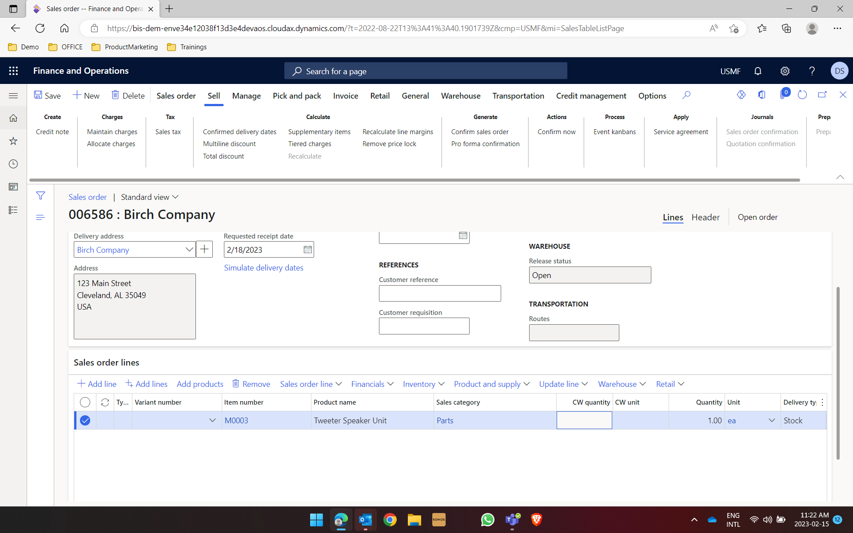This screenshot has width=853, height=533.
Task: Expand the Standard view dropdown
Action: click(x=150, y=197)
